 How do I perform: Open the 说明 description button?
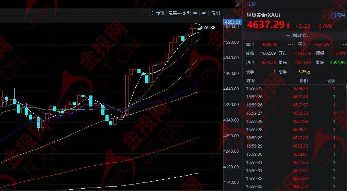coord(215,13)
